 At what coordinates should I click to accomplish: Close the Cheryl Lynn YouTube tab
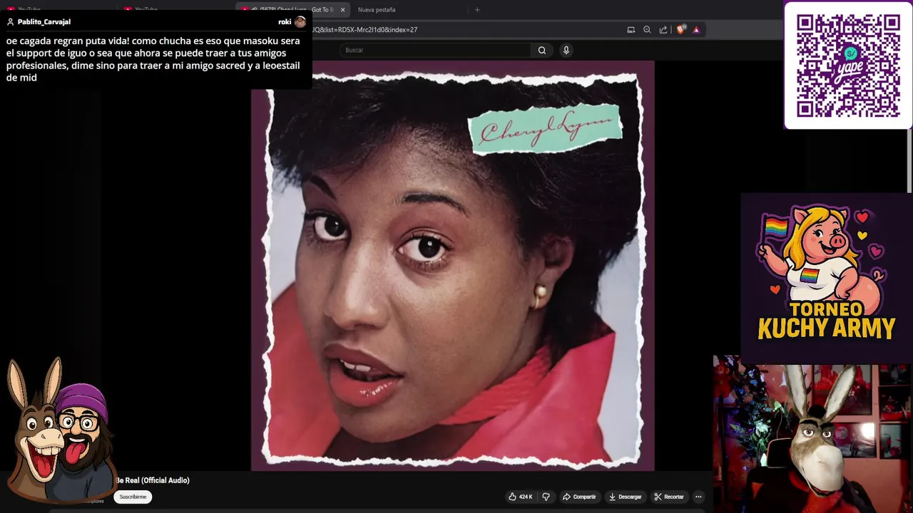tap(342, 10)
